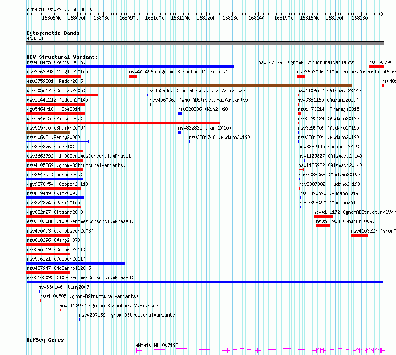The image size is (396, 355).
Task: Open nsv818296 (Wang2007) variant
Action: [53, 240]
